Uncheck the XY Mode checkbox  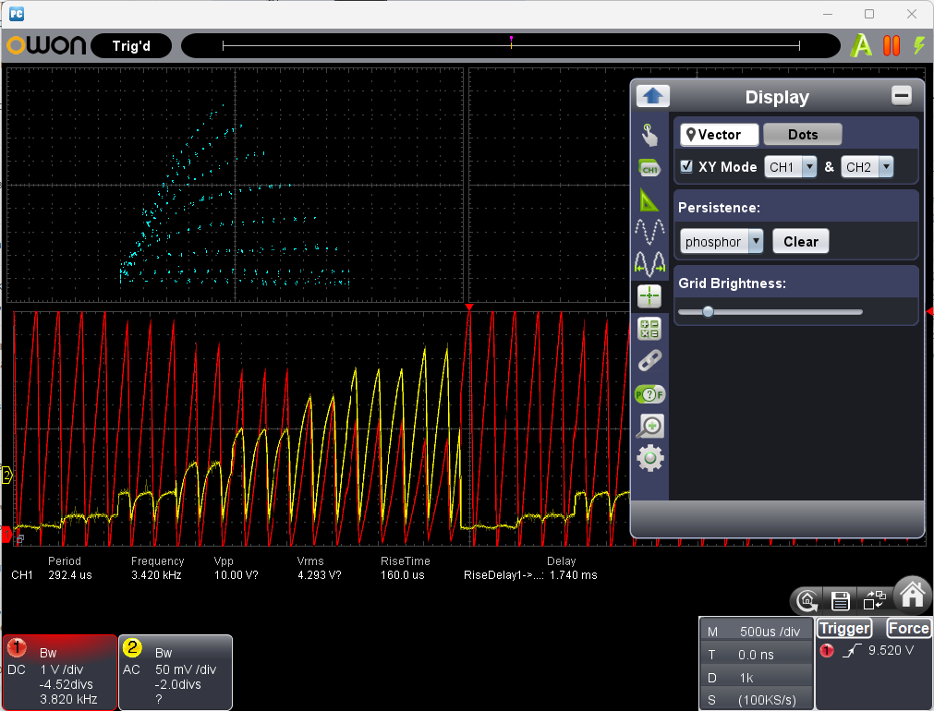686,167
